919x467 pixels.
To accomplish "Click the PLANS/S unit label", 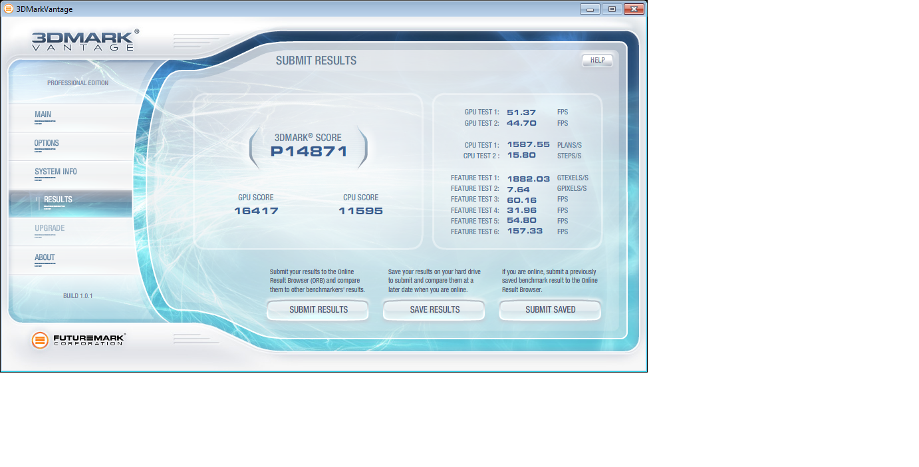I will pyautogui.click(x=570, y=144).
